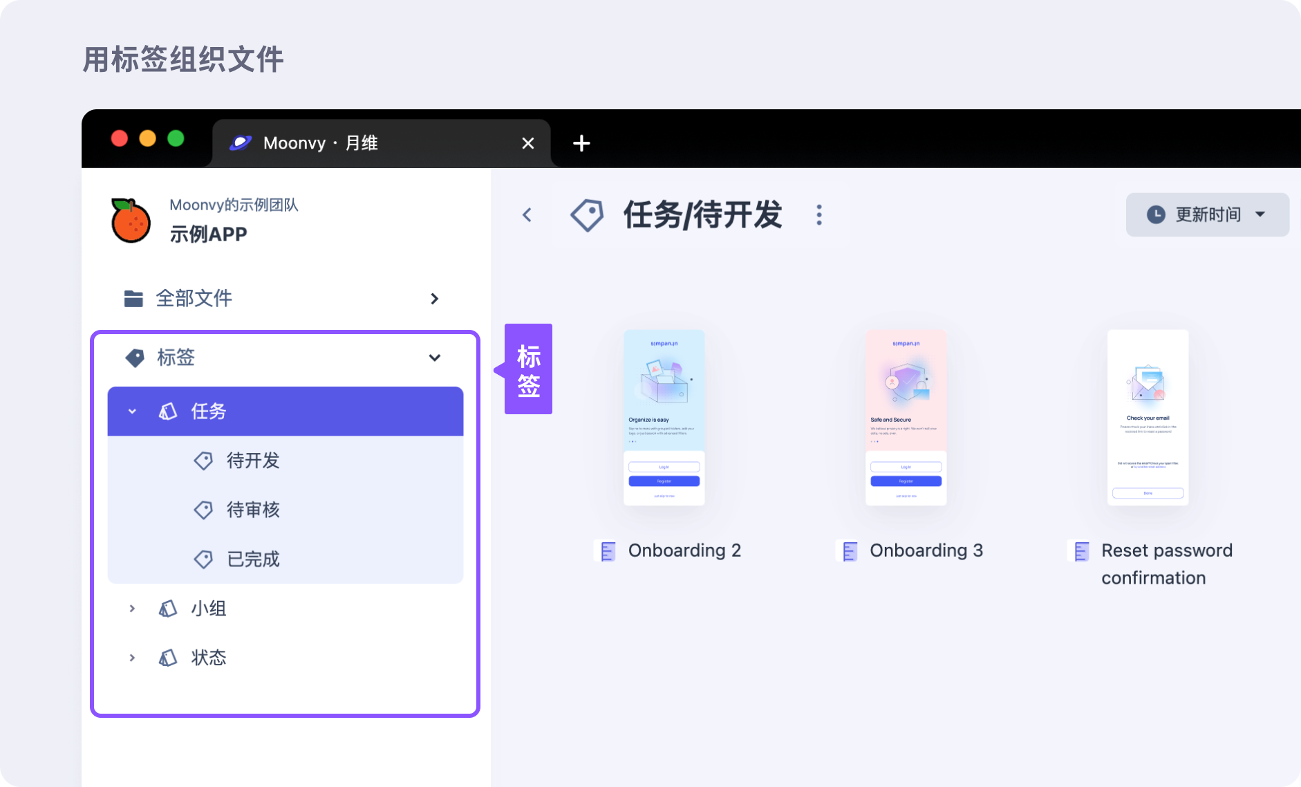
Task: Select the 标签 section label
Action: pyautogui.click(x=176, y=358)
